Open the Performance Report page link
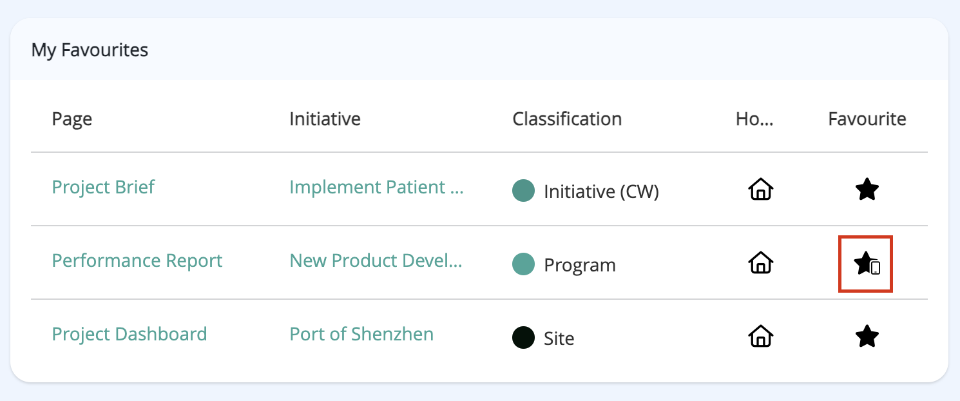This screenshot has height=401, width=960. pos(137,260)
